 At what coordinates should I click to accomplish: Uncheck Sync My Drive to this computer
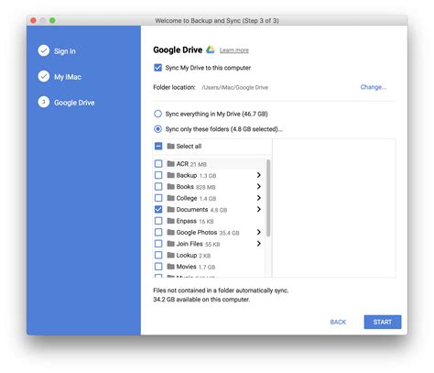click(157, 68)
